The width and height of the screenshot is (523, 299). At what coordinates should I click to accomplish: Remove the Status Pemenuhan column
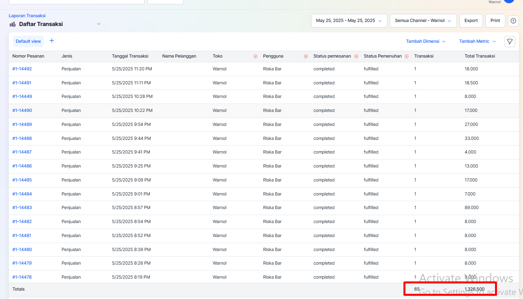pyautogui.click(x=407, y=56)
